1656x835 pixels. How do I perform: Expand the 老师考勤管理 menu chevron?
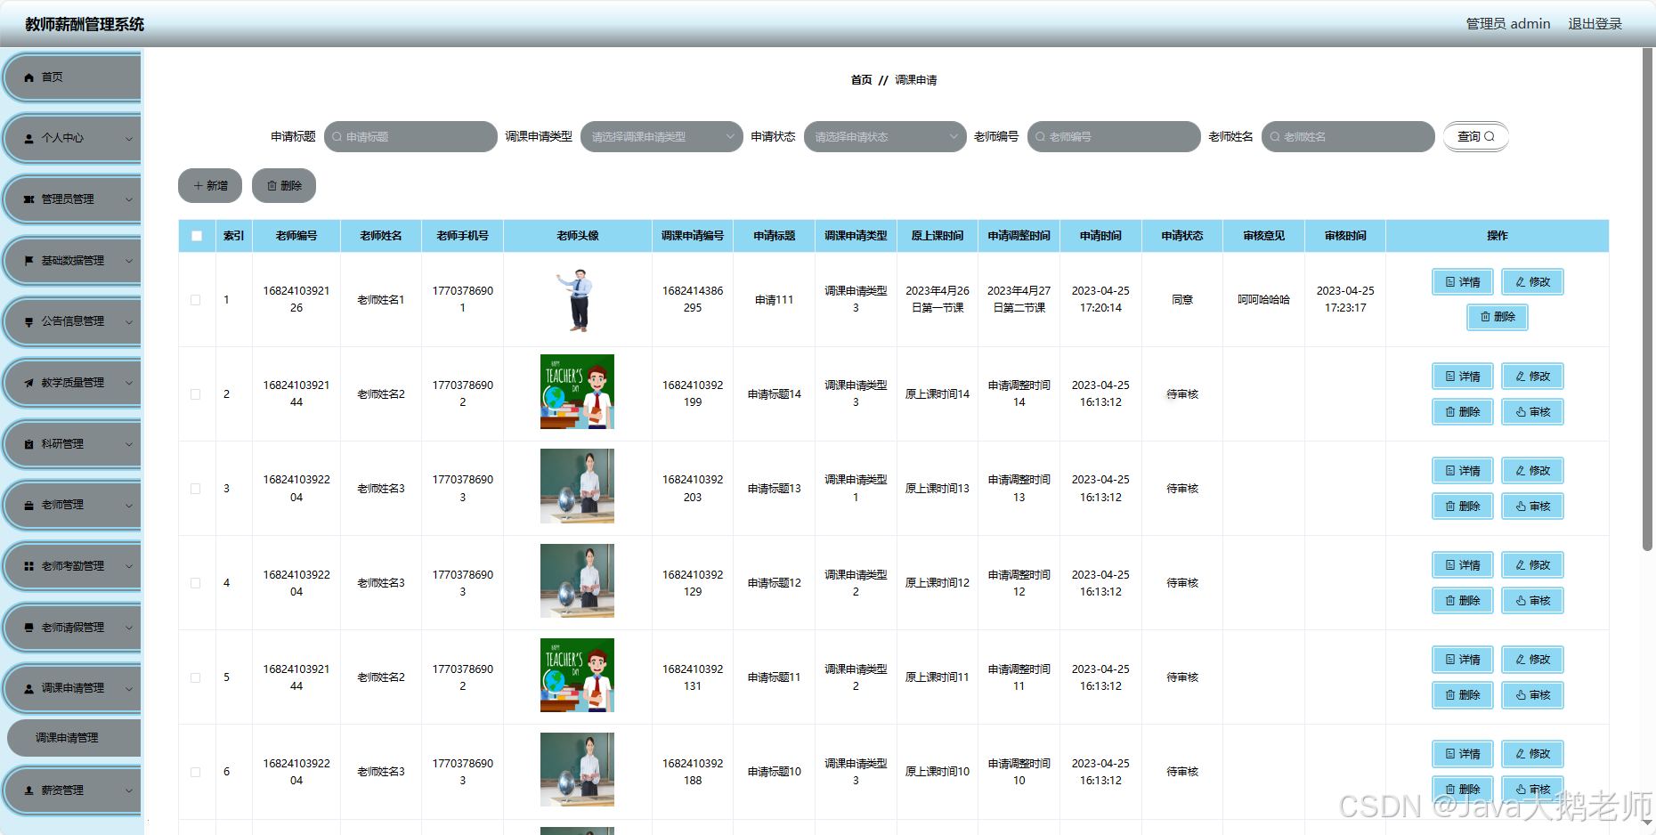pos(129,566)
